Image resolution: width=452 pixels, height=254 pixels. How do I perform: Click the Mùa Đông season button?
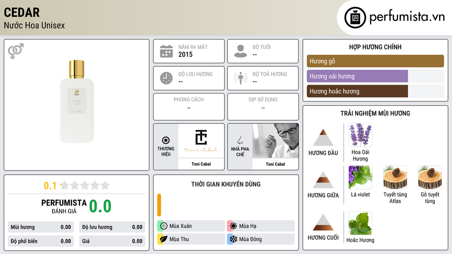point(261,239)
